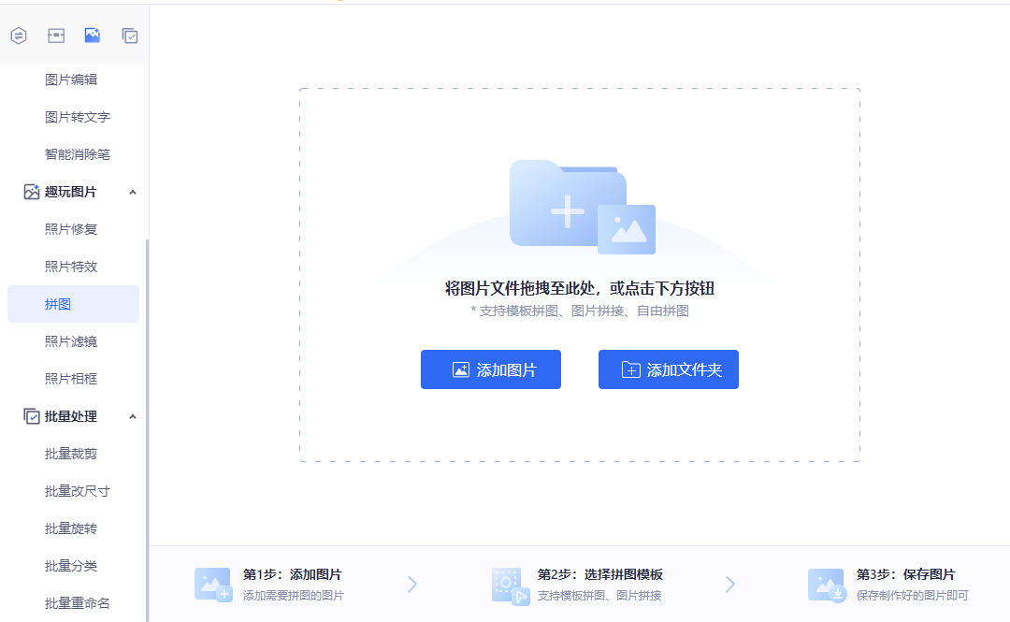Open the format conversion hexagon icon tab
The width and height of the screenshot is (1010, 622).
pyautogui.click(x=19, y=36)
